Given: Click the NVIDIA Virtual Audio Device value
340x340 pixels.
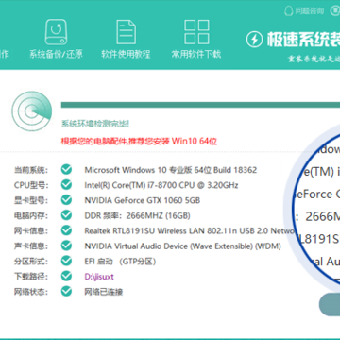Looking at the screenshot, I should tap(182, 246).
